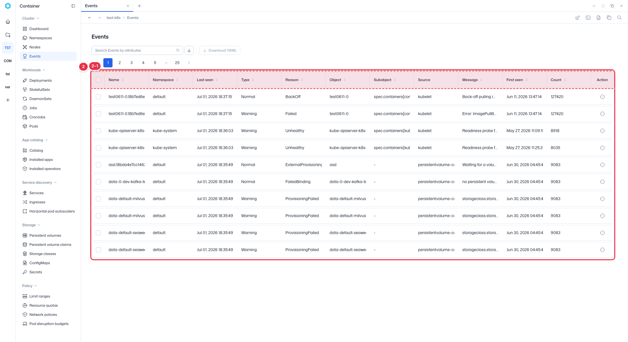Select the Failed test0611 row checkbox
628x342 pixels.
click(x=98, y=114)
